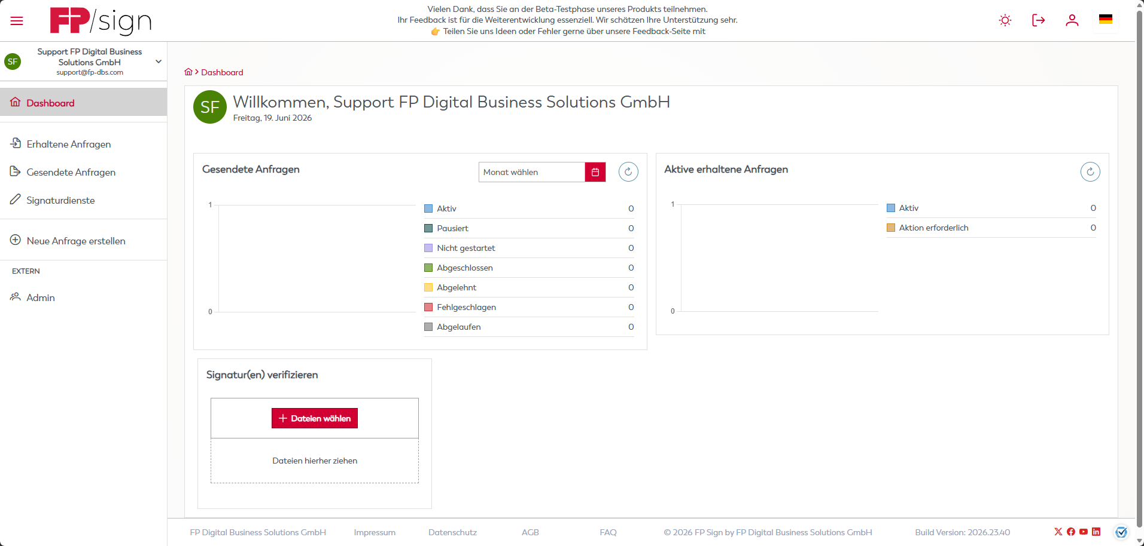The height and width of the screenshot is (546, 1144).
Task: Click the FP Sign logo
Action: [x=101, y=21]
